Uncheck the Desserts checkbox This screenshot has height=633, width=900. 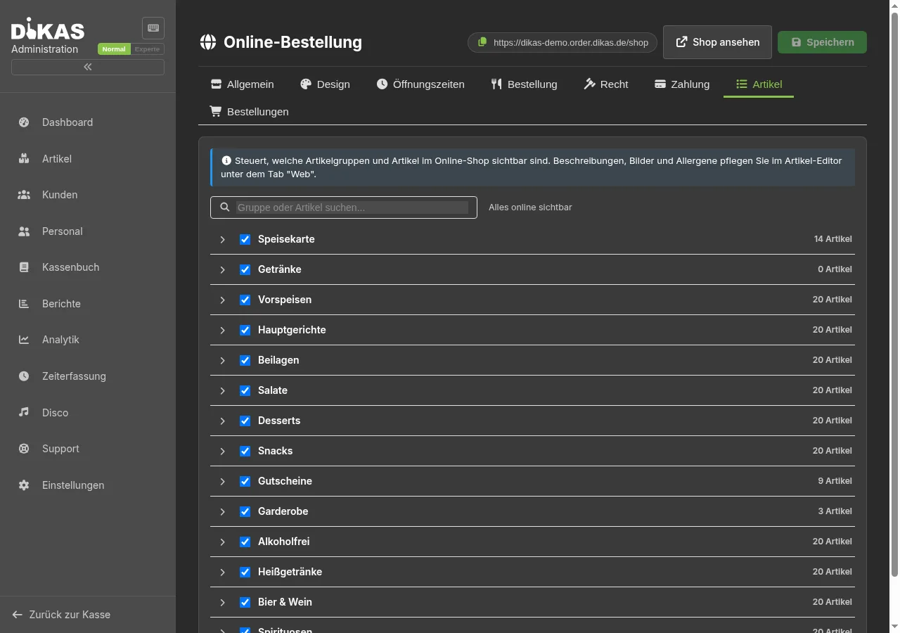pyautogui.click(x=245, y=421)
